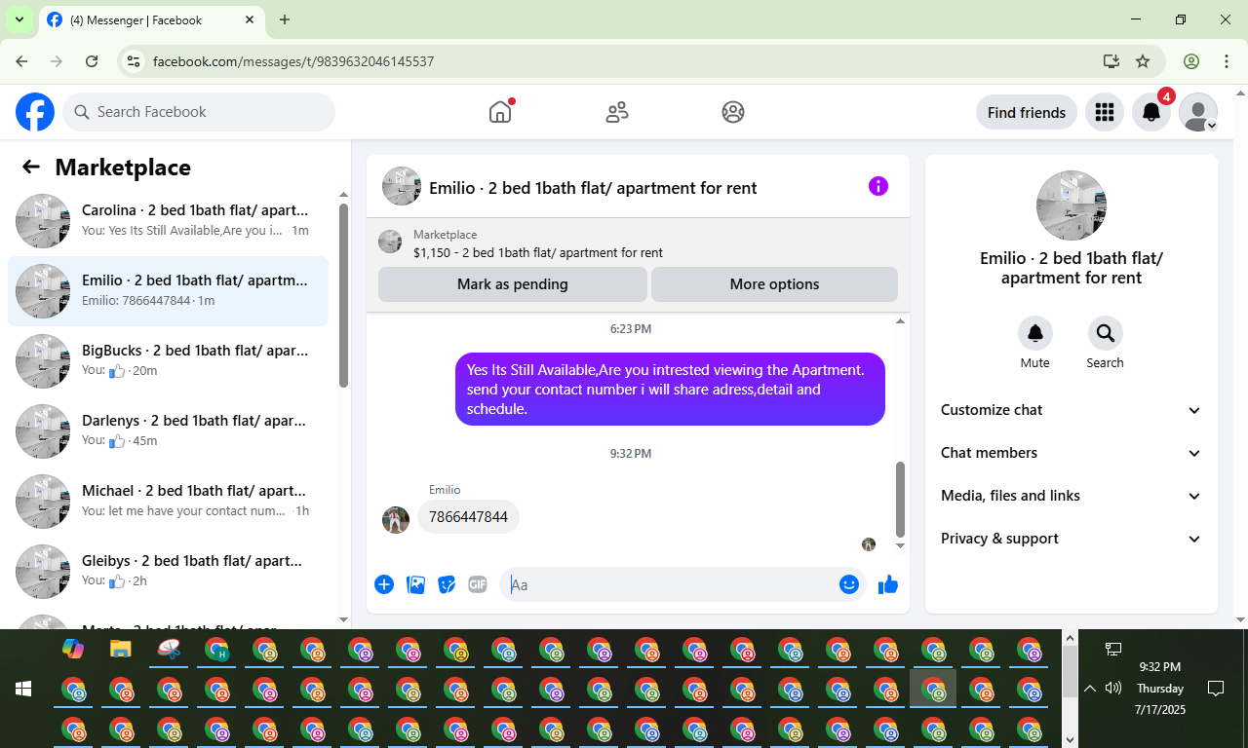Reload the page in Chrome
The image size is (1248, 748).
(92, 61)
